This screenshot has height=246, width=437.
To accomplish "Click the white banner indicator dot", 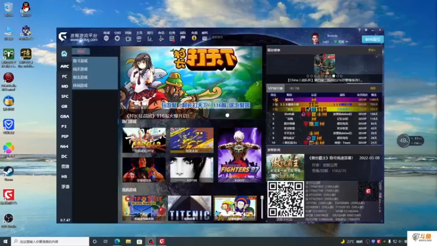I will click(227, 115).
